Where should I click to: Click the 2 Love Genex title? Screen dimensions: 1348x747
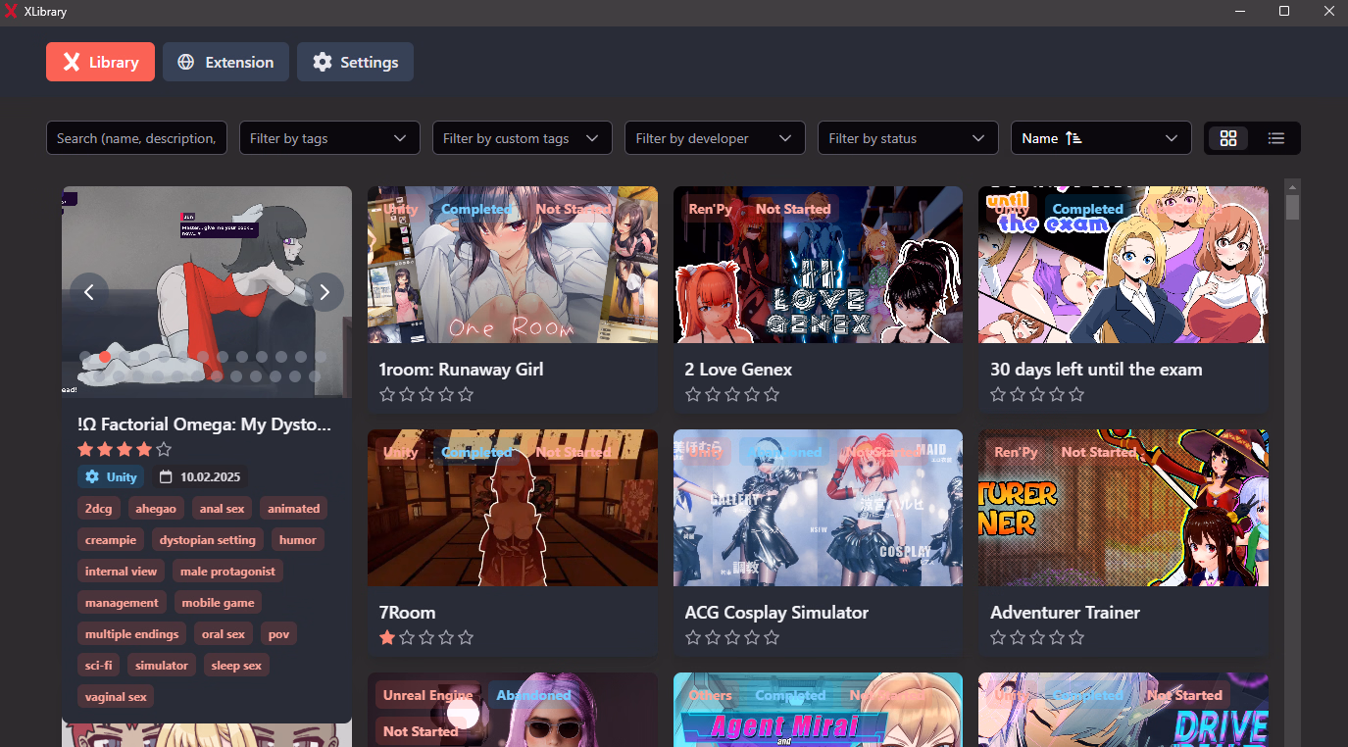pos(738,370)
